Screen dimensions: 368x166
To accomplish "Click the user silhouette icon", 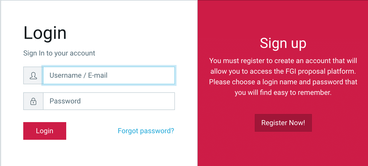I will click(33, 75).
